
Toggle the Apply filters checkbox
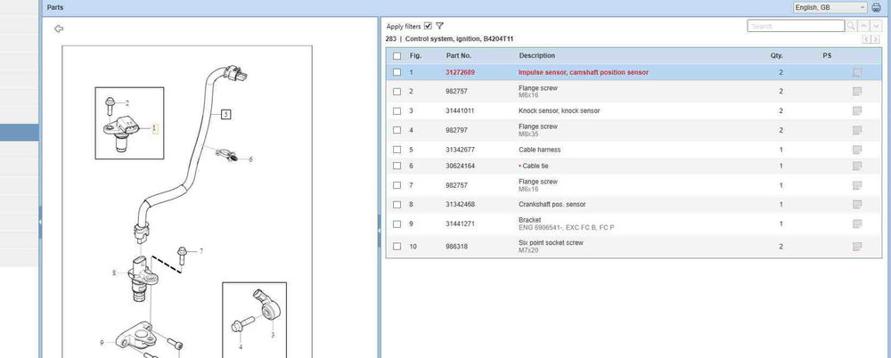[429, 26]
